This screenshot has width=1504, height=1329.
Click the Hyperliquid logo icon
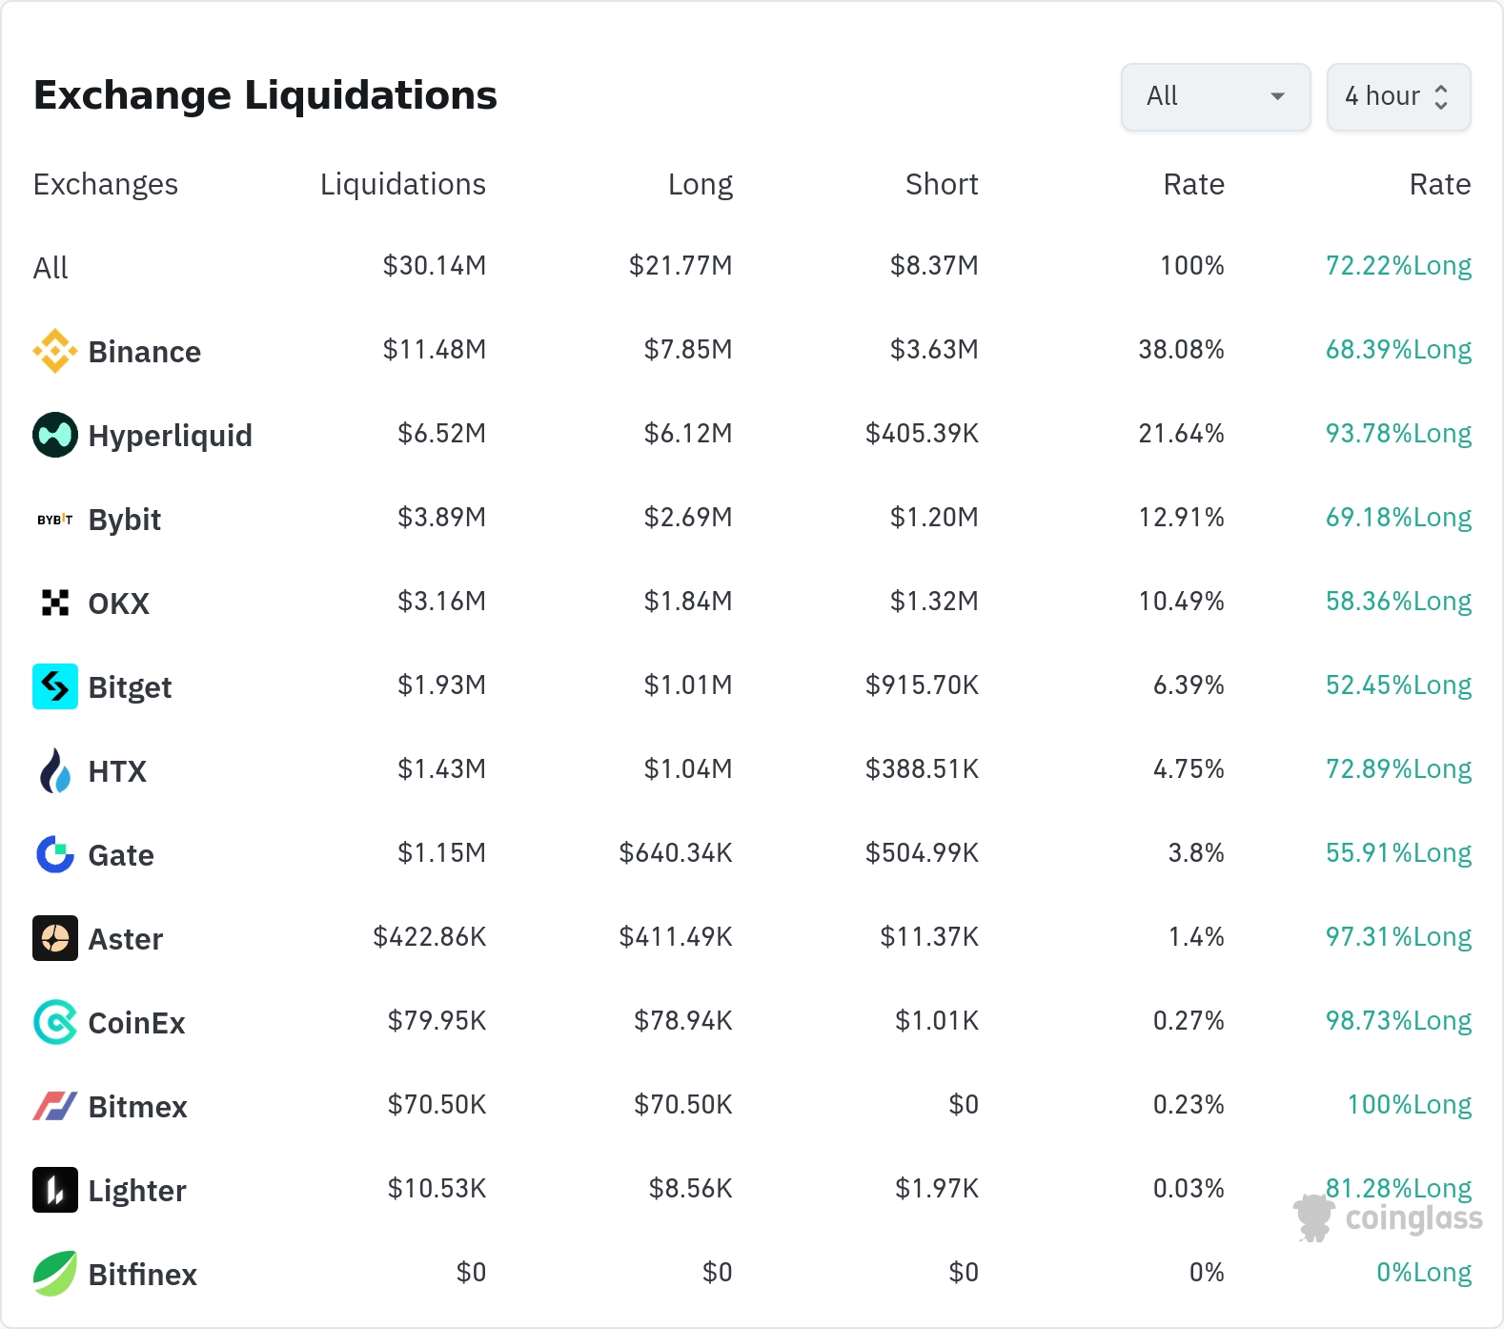click(55, 435)
